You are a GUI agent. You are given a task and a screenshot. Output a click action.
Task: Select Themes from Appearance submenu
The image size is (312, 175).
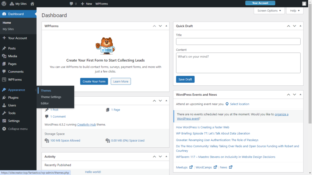coord(46,91)
